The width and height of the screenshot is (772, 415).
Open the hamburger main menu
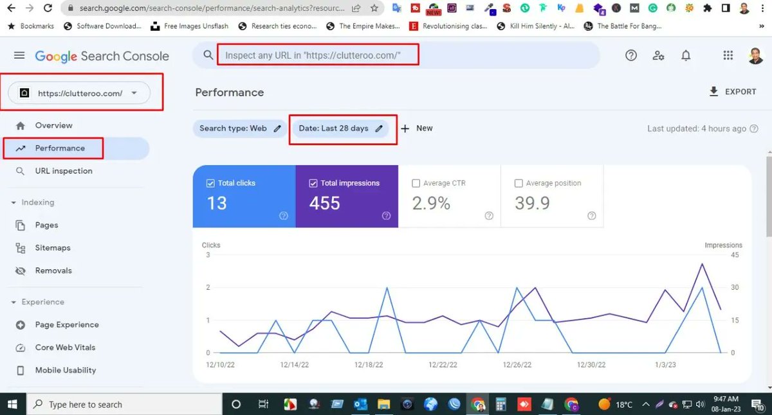click(19, 56)
